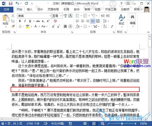Click the Undo arrow icon
152x126 pixels.
pos(17,4)
